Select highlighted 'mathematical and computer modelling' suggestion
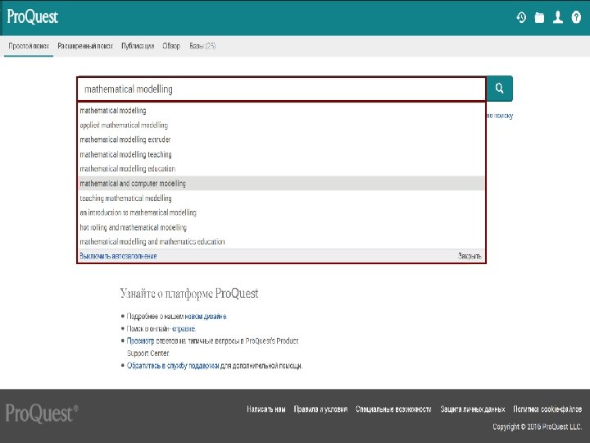The image size is (590, 443). click(281, 184)
